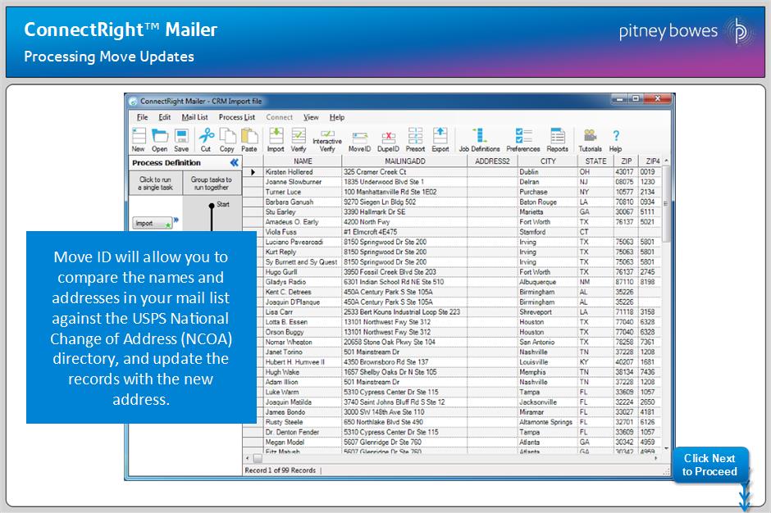Launch Interactive Verify from toolbar

coord(327,140)
